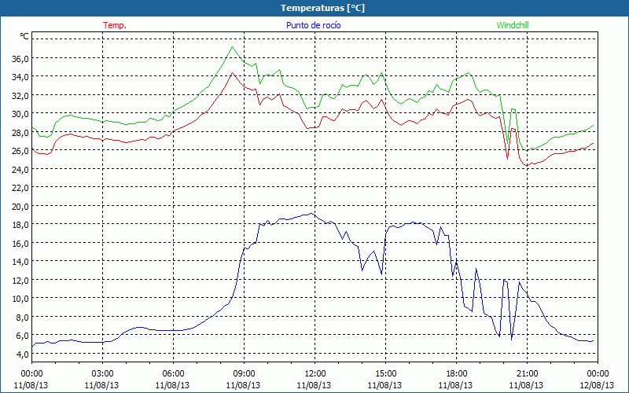
Task: Click the Punto de rocío legend label
Action: click(x=313, y=25)
